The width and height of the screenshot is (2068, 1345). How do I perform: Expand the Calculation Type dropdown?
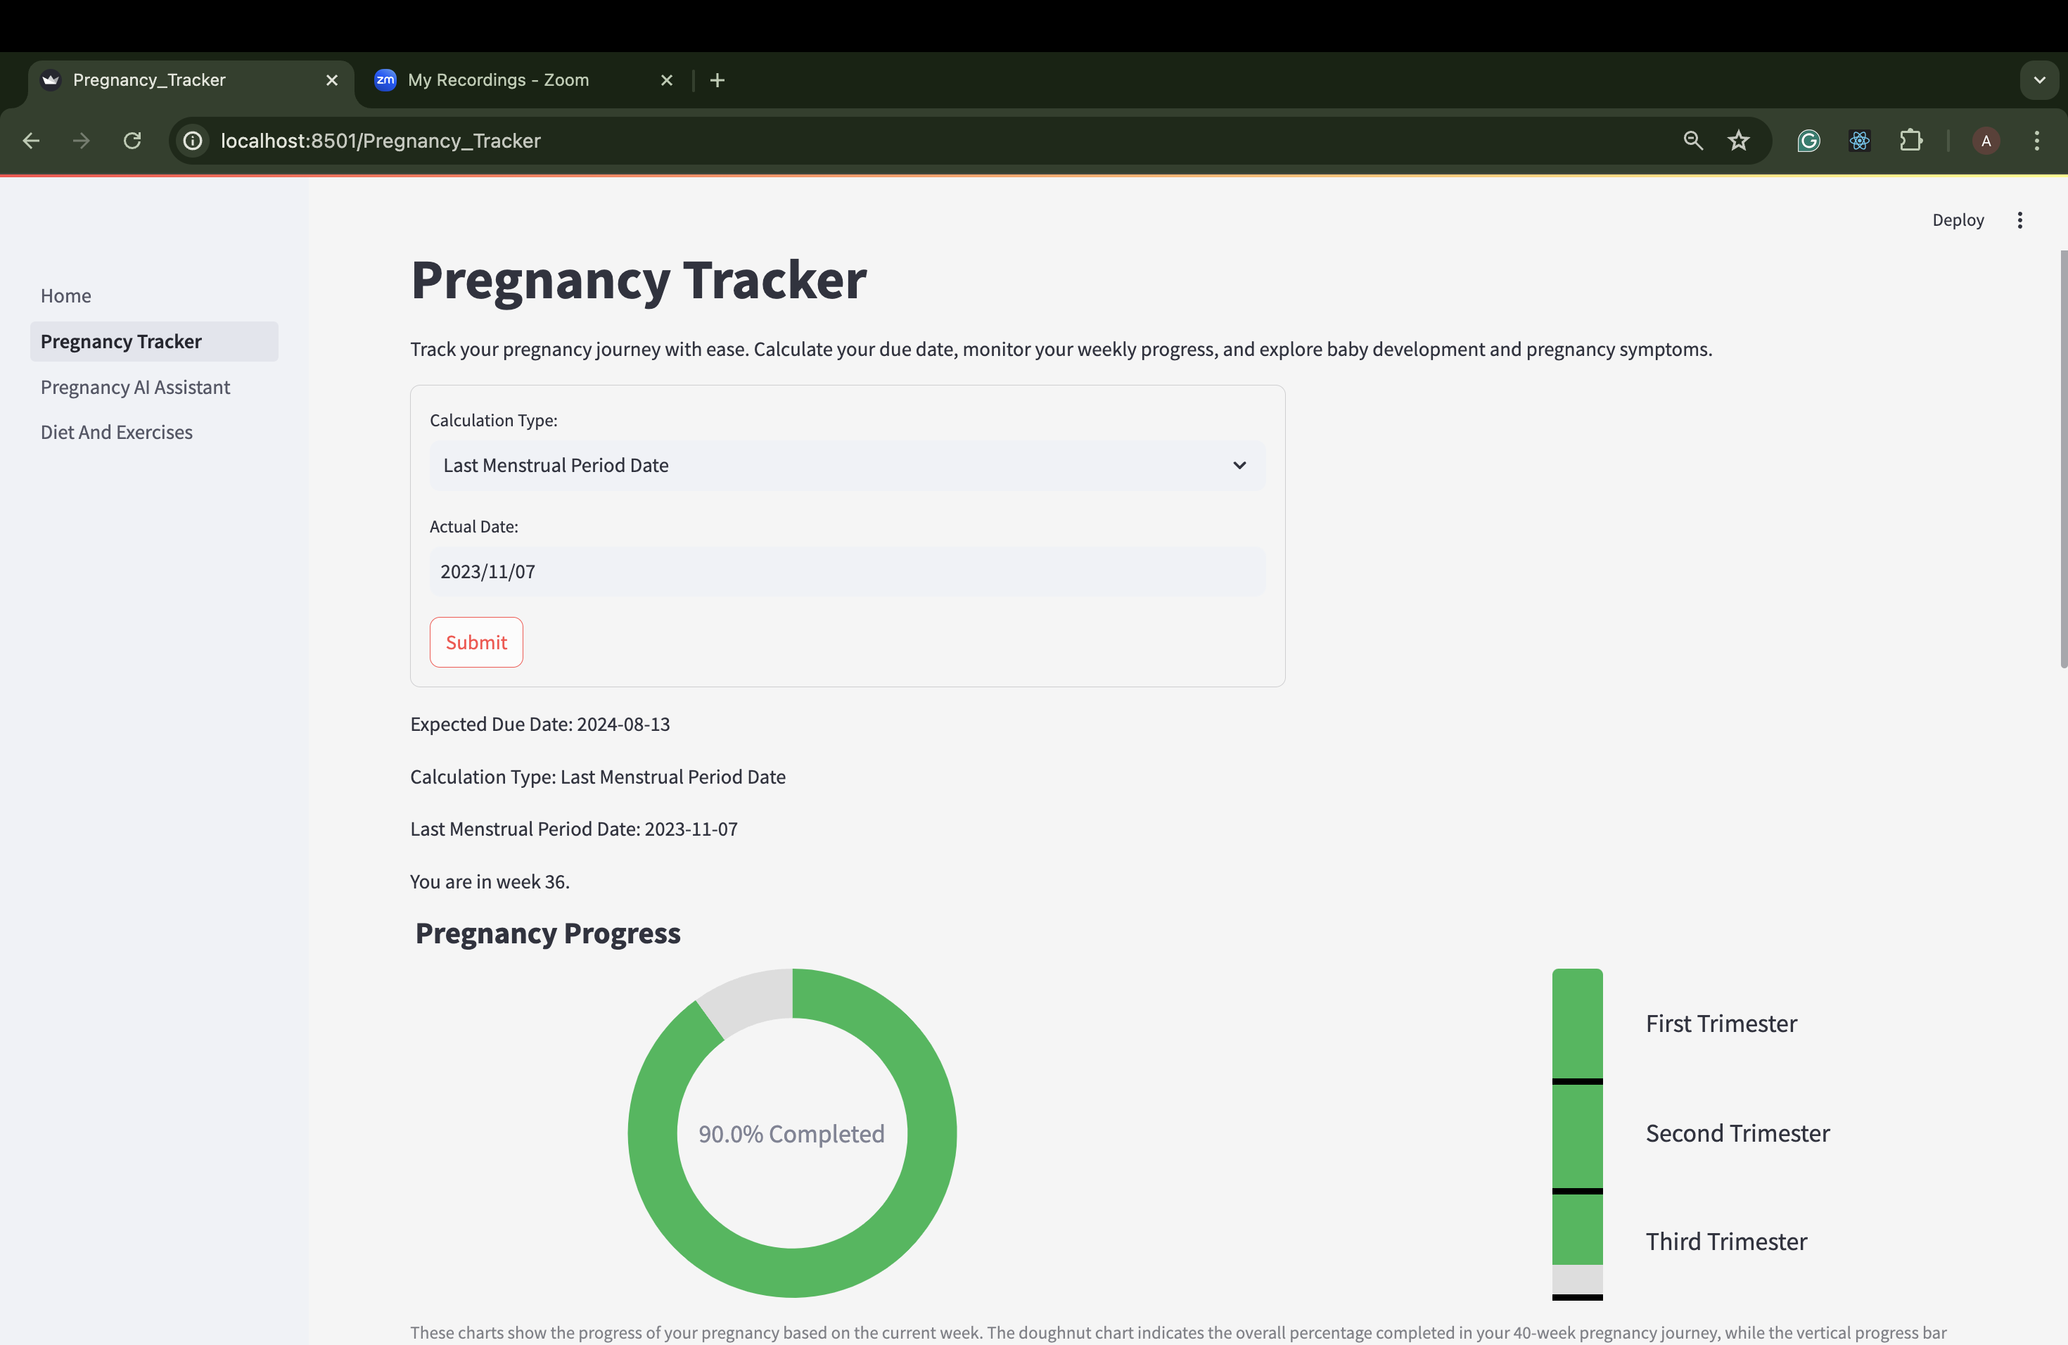846,466
